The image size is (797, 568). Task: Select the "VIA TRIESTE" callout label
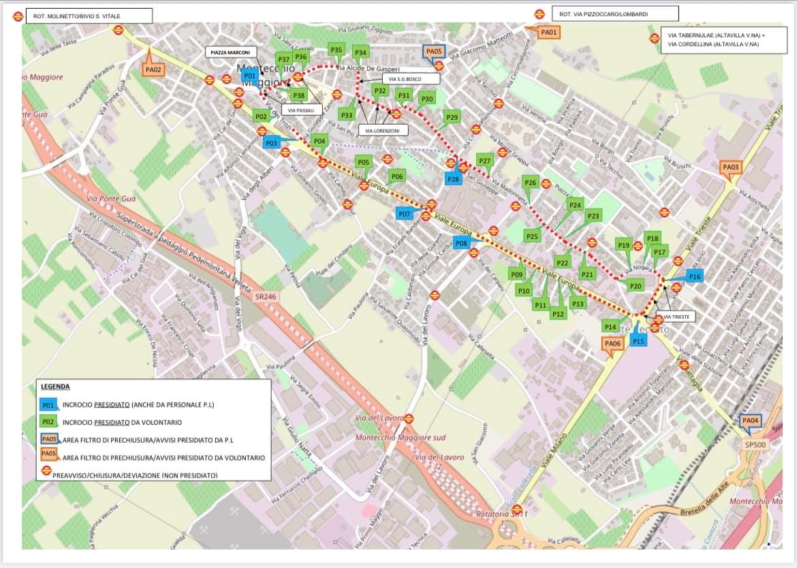[676, 317]
